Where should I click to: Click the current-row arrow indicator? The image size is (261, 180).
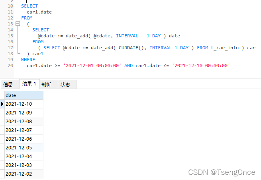[x=2, y=104]
